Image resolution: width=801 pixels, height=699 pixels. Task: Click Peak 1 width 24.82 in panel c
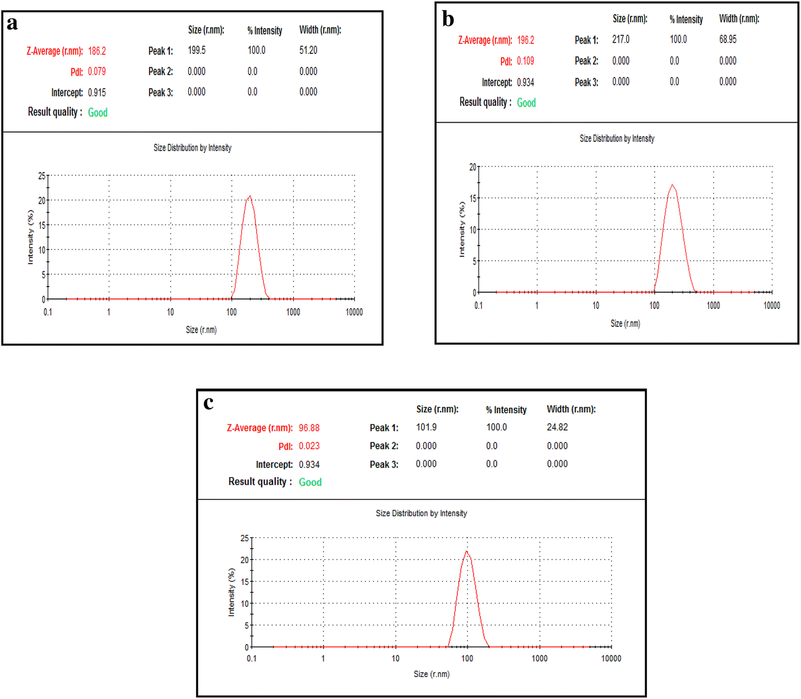[x=558, y=428]
